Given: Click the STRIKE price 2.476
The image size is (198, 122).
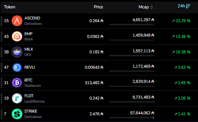Looking at the screenshot, I should pyautogui.click(x=96, y=114).
